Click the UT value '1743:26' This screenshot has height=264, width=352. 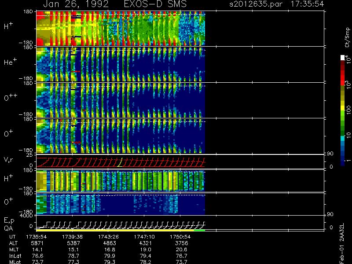click(108, 237)
